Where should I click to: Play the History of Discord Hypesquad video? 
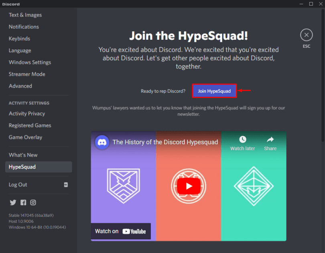(188, 186)
